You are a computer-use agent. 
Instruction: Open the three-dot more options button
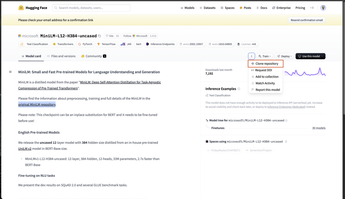coord(251,56)
